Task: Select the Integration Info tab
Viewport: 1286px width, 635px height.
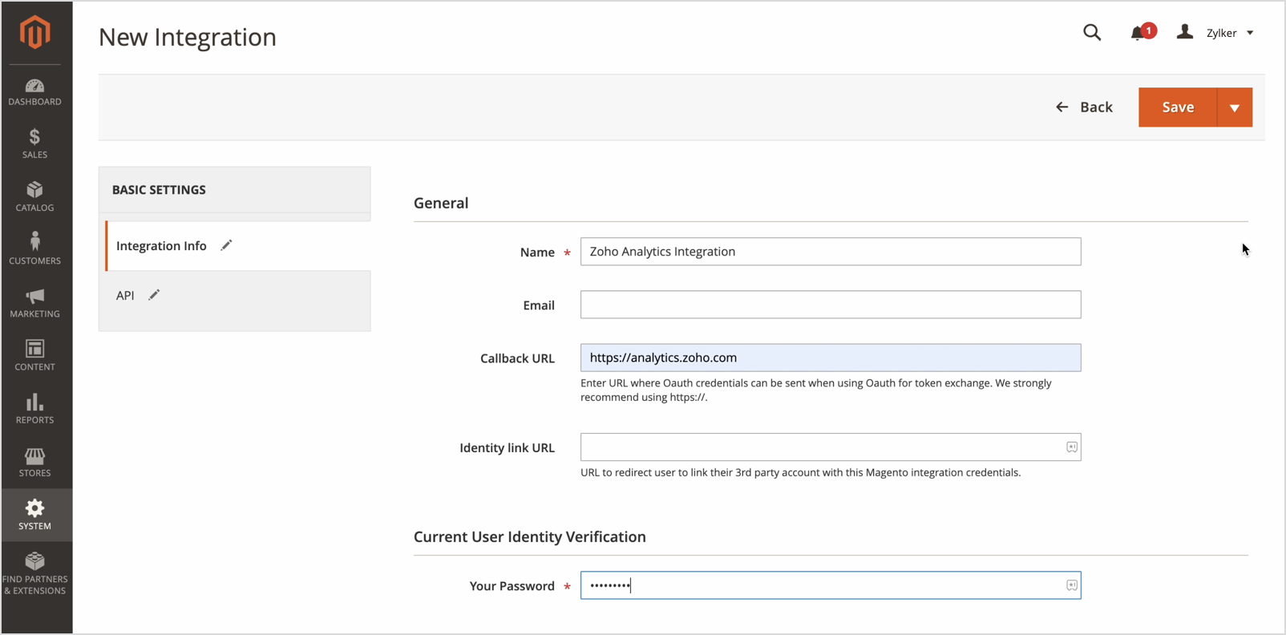Action: [x=162, y=246]
